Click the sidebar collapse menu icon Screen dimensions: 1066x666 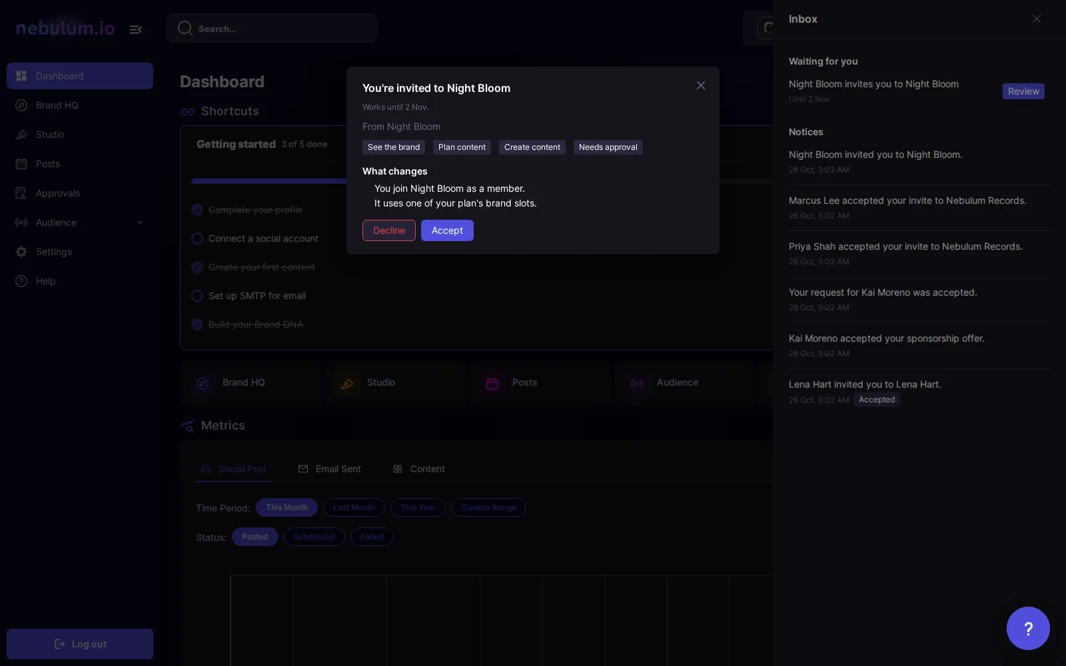coord(136,29)
